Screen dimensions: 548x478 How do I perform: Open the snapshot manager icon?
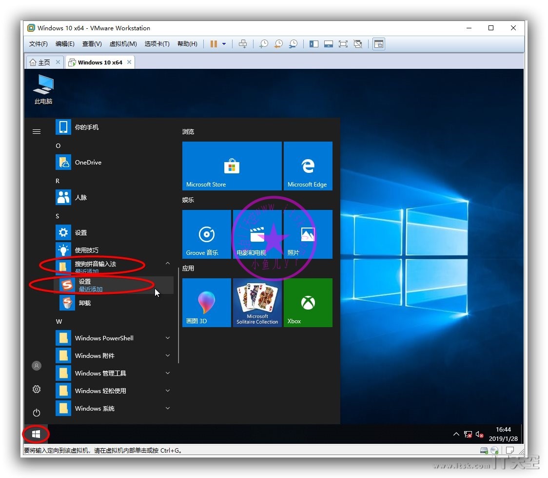coord(293,44)
